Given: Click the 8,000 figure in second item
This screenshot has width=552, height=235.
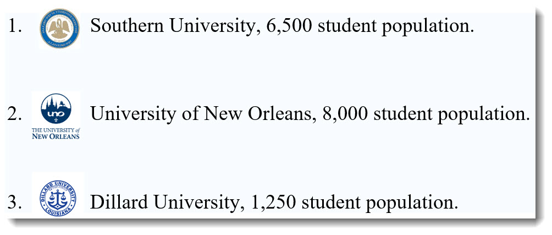Looking at the screenshot, I should (x=345, y=115).
